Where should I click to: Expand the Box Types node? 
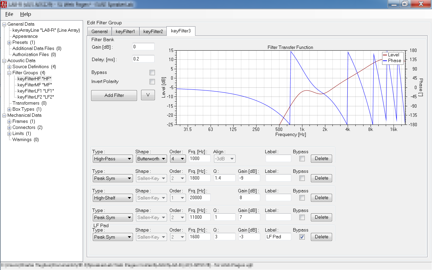pyautogui.click(x=9, y=109)
